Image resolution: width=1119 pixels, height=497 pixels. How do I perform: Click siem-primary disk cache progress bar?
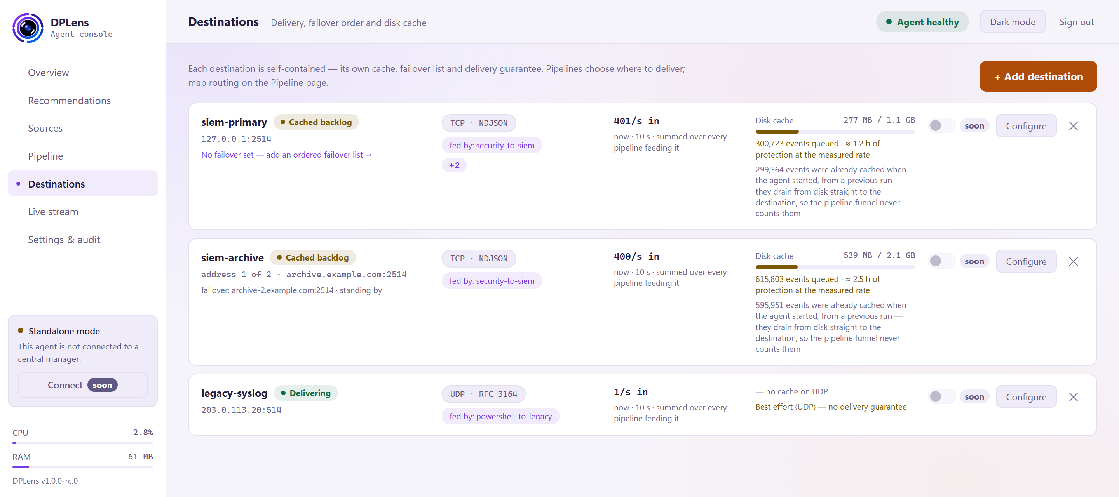(835, 132)
